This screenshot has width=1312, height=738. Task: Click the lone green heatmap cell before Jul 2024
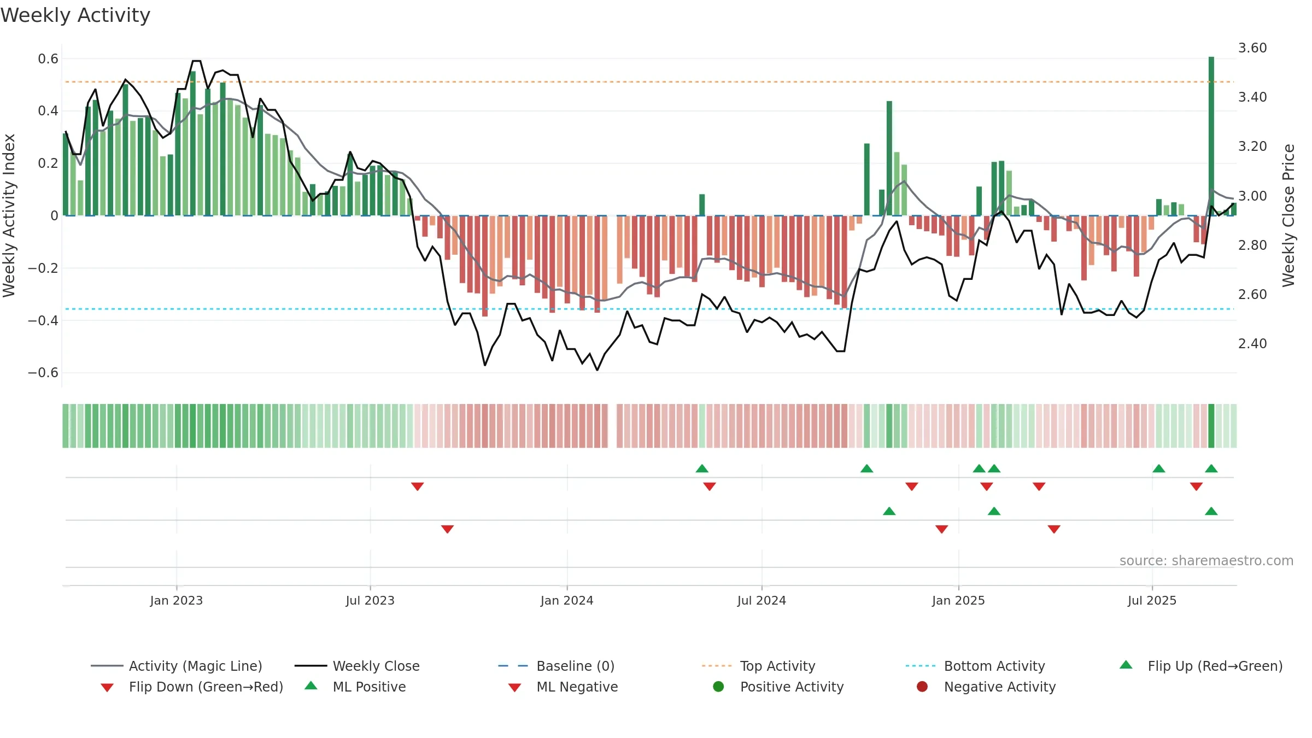(x=702, y=426)
